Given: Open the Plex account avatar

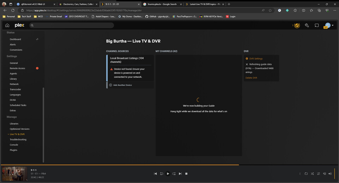Looking at the screenshot, I should coord(328,25).
